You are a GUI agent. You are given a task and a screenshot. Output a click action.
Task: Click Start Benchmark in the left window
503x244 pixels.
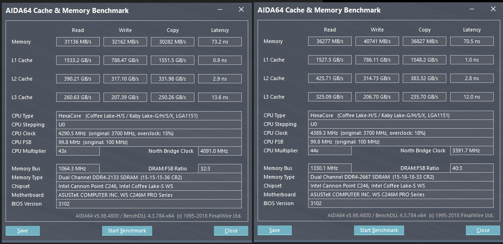127,231
